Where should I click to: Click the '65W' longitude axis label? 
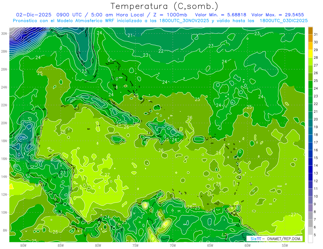[210, 246]
